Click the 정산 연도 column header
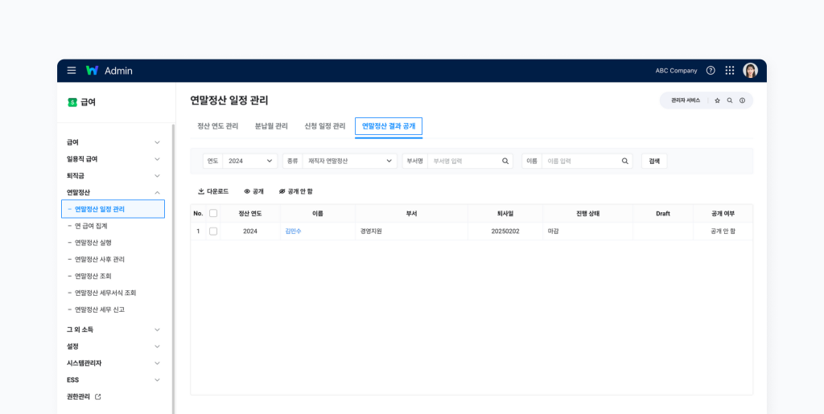 tap(250, 214)
